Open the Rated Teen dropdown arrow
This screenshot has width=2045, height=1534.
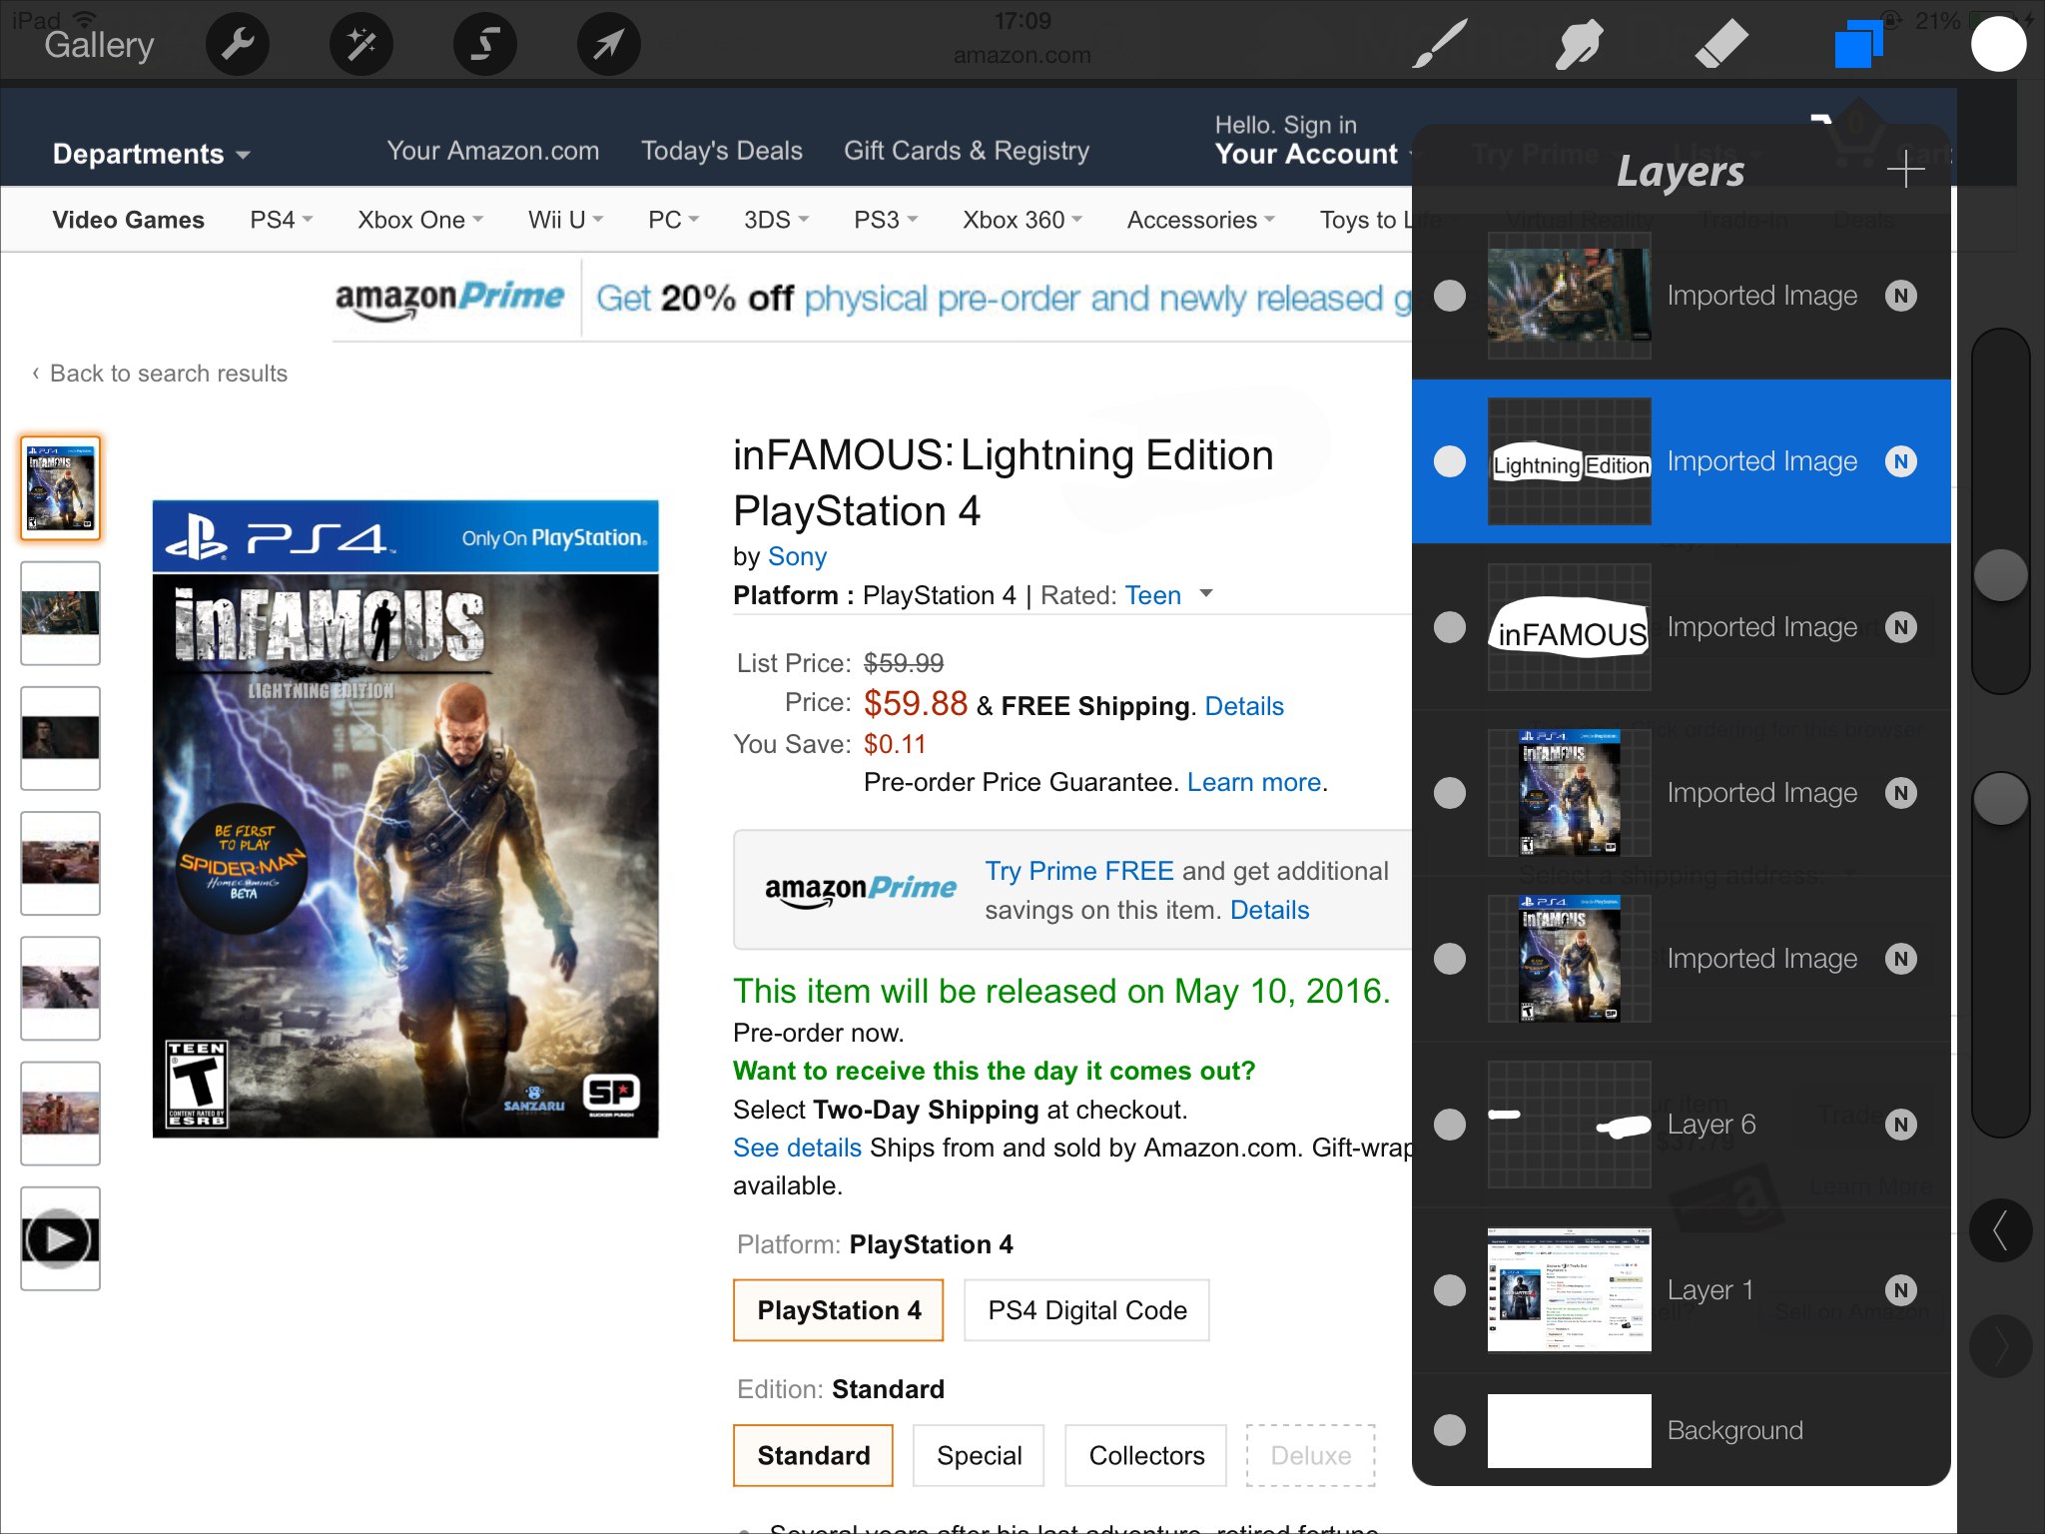1206,593
